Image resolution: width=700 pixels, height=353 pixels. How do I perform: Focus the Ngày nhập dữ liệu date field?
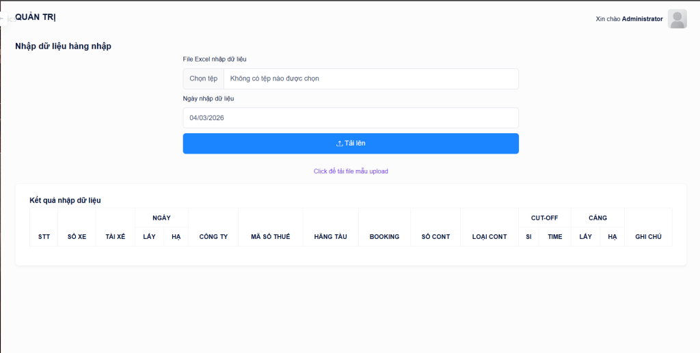(x=350, y=117)
